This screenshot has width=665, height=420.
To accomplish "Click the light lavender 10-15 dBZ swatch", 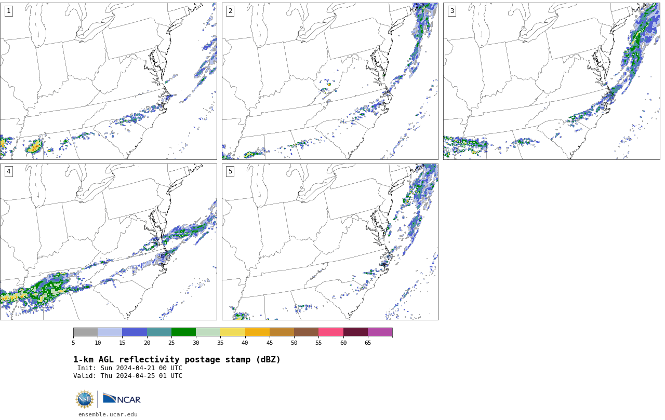I will coord(110,332).
